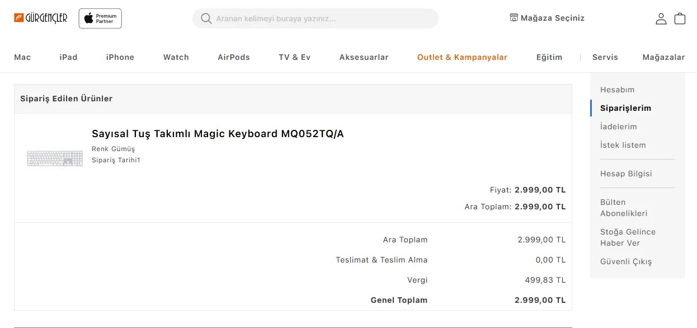Open the Mac menu
The image size is (697, 328).
pos(22,57)
